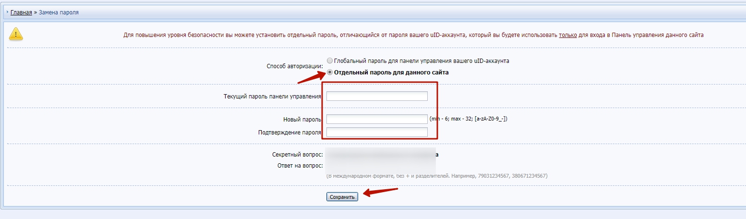Click the min - 6; max - 32 password hint
Viewport: 746px width, 219px height.
[x=468, y=119]
